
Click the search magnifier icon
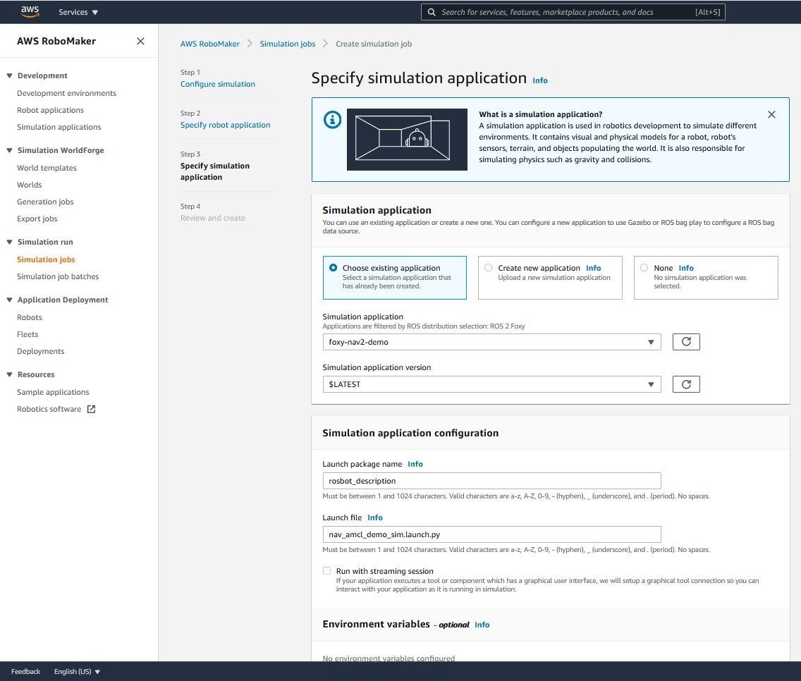pyautogui.click(x=432, y=12)
